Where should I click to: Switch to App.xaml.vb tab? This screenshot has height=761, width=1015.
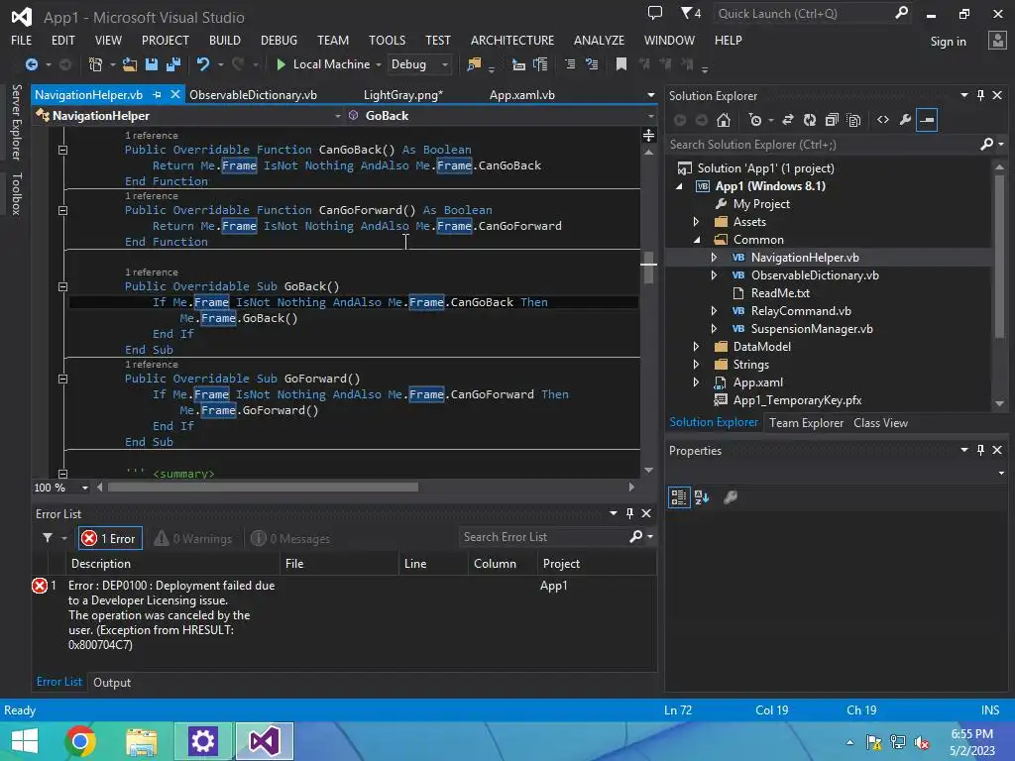pyautogui.click(x=521, y=95)
